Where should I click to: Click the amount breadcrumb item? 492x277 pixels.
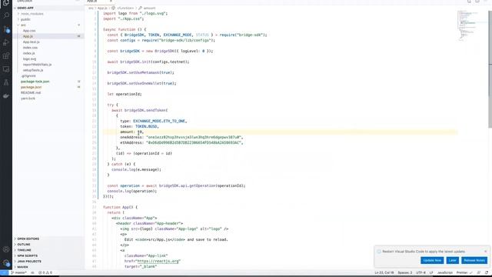[x=147, y=8]
